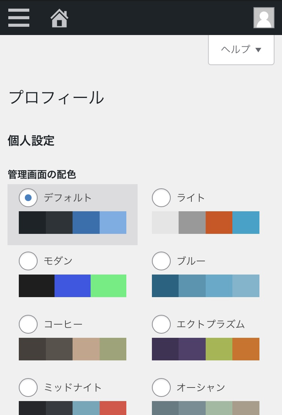Open the user avatar profile menu

click(x=264, y=18)
